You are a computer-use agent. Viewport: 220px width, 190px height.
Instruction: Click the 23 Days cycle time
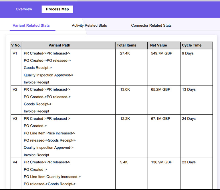point(189,162)
